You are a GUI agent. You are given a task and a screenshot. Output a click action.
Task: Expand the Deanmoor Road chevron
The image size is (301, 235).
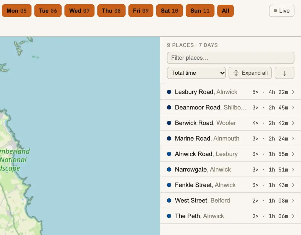(x=293, y=108)
